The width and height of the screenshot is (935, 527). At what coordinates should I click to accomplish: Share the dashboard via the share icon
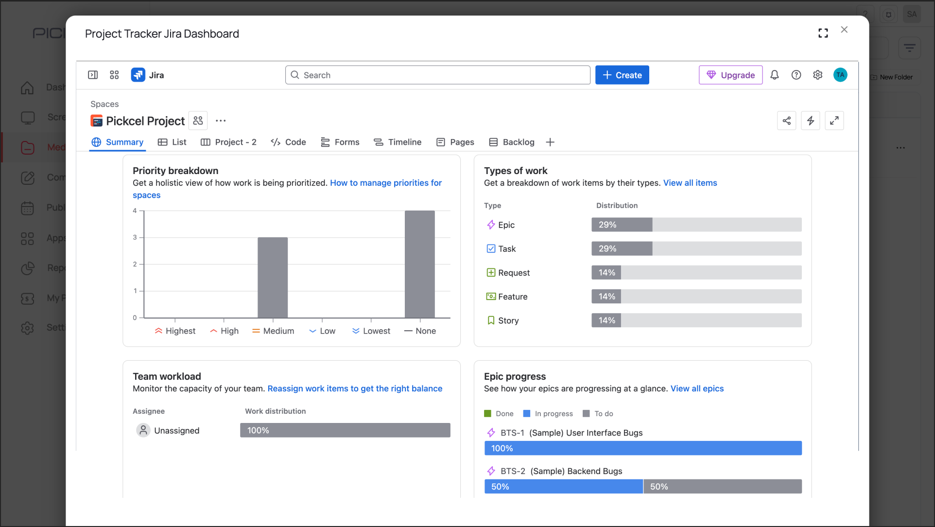coord(787,120)
